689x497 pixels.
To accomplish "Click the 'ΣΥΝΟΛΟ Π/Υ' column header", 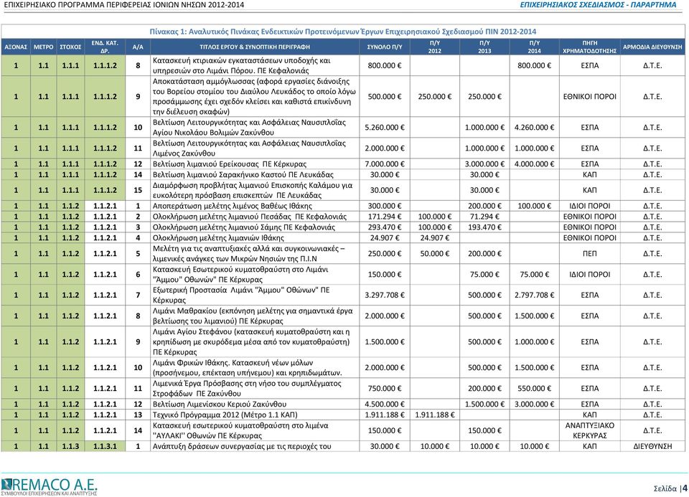I will coord(385,47).
